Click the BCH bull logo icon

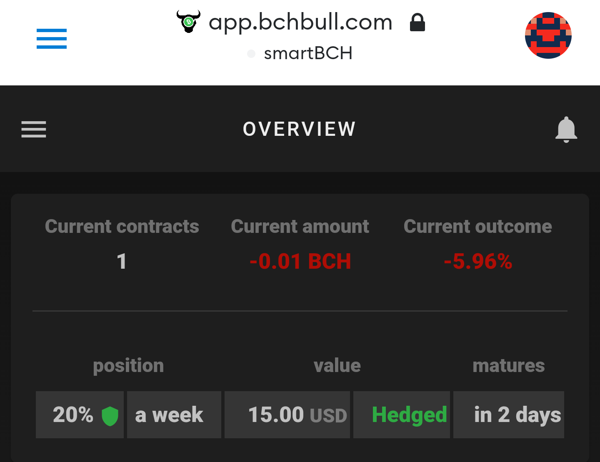[188, 22]
